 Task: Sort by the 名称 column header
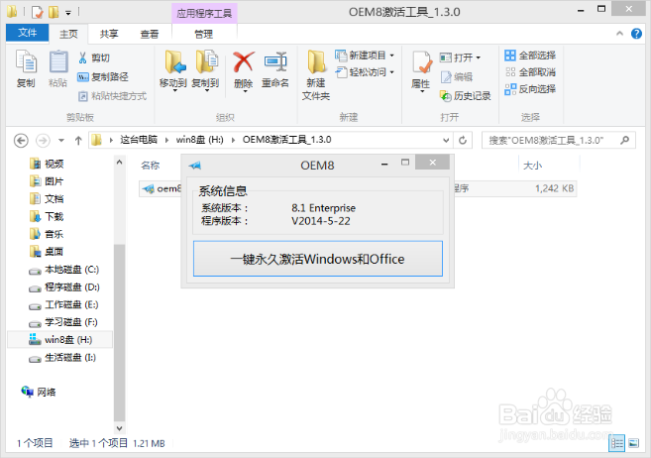[151, 166]
